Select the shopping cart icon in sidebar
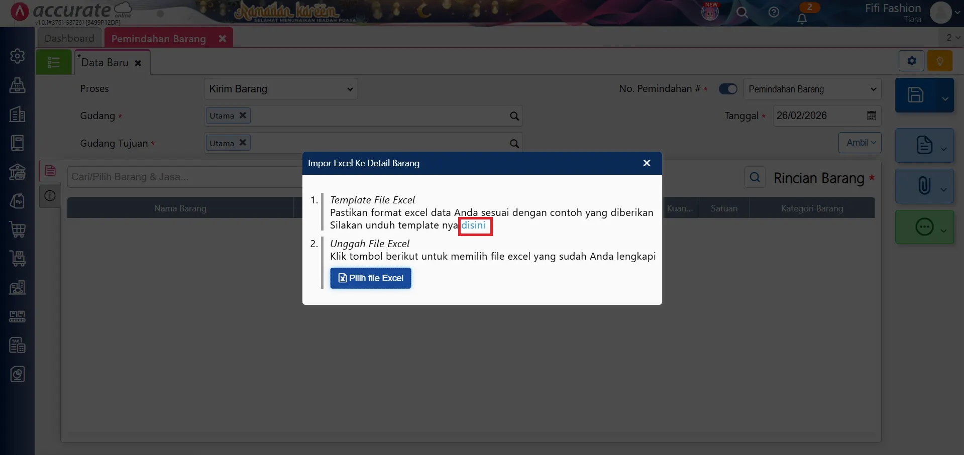The width and height of the screenshot is (964, 455). [18, 230]
